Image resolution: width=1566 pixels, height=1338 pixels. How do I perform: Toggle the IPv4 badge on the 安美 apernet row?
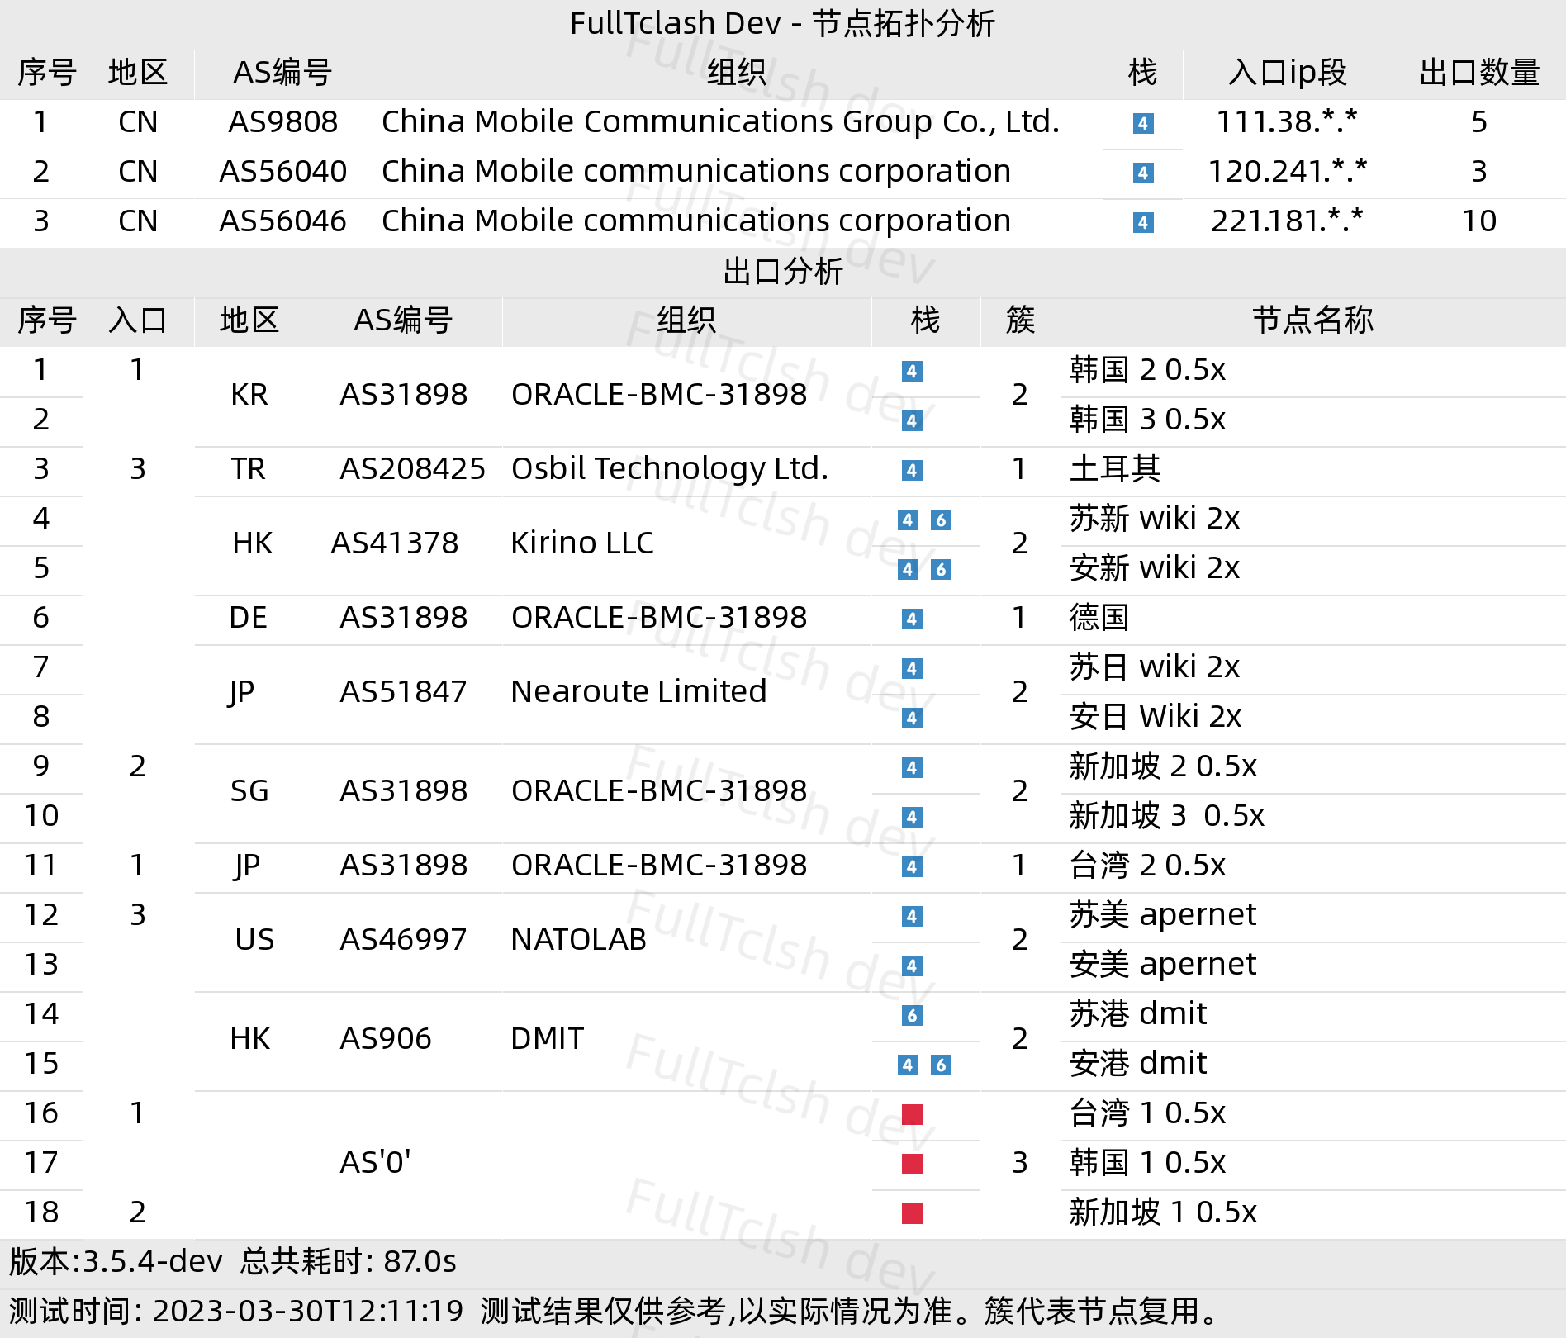point(911,964)
